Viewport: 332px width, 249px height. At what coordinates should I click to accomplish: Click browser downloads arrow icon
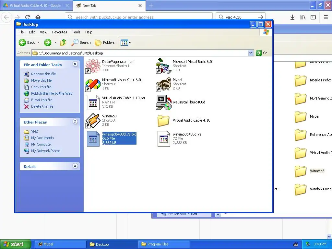(292, 17)
